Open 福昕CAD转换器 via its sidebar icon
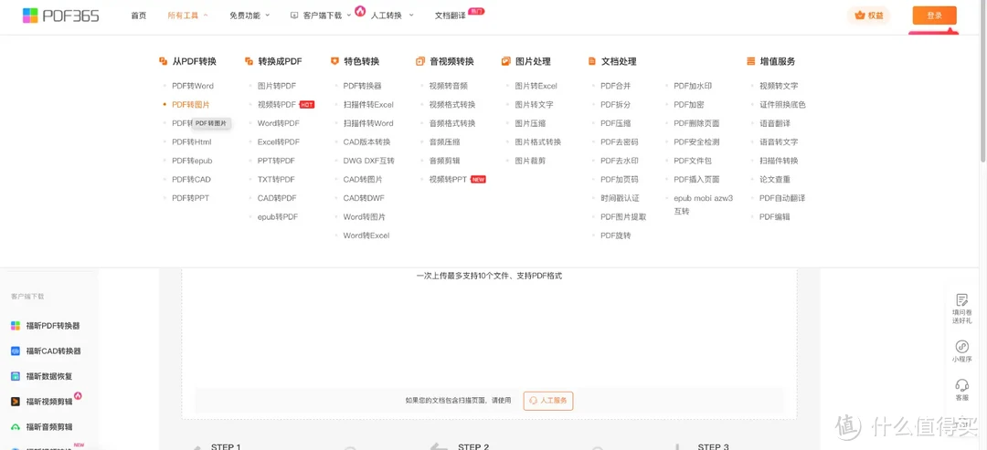This screenshot has height=450, width=987. tap(16, 351)
